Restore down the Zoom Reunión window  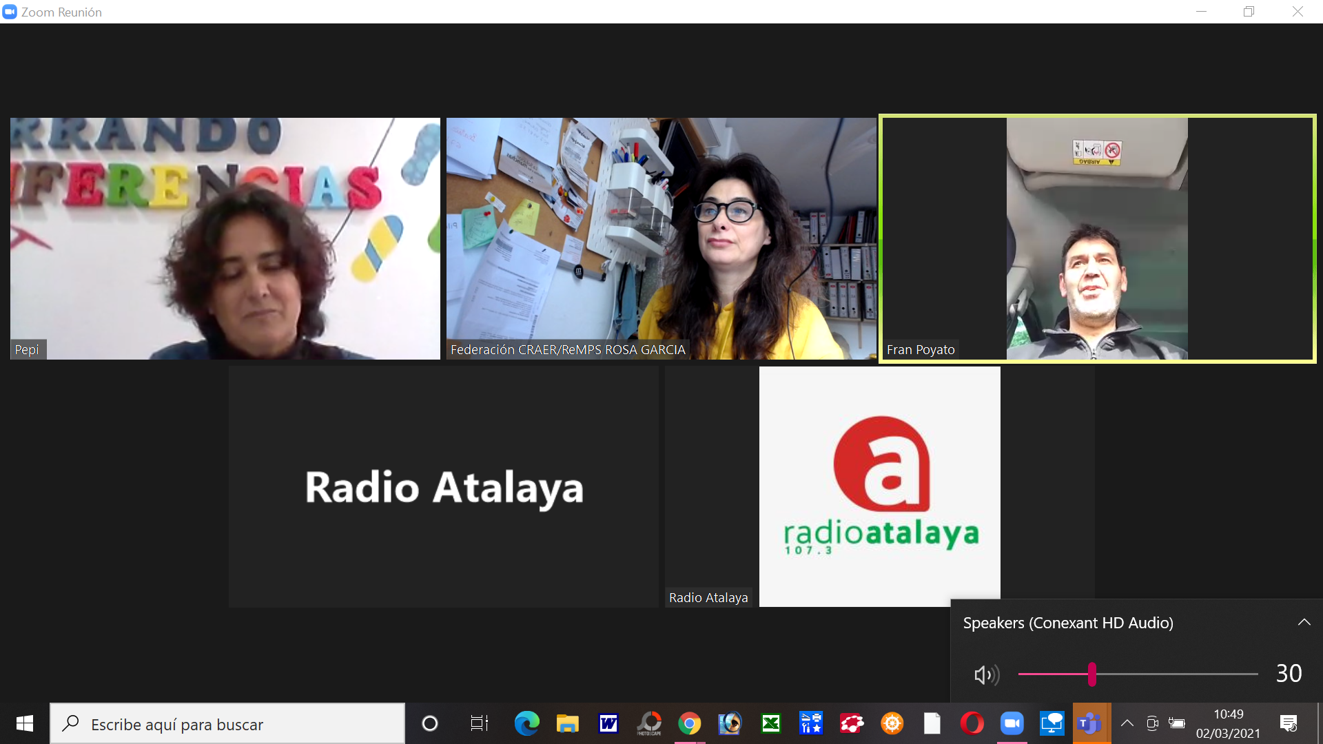[1249, 12]
